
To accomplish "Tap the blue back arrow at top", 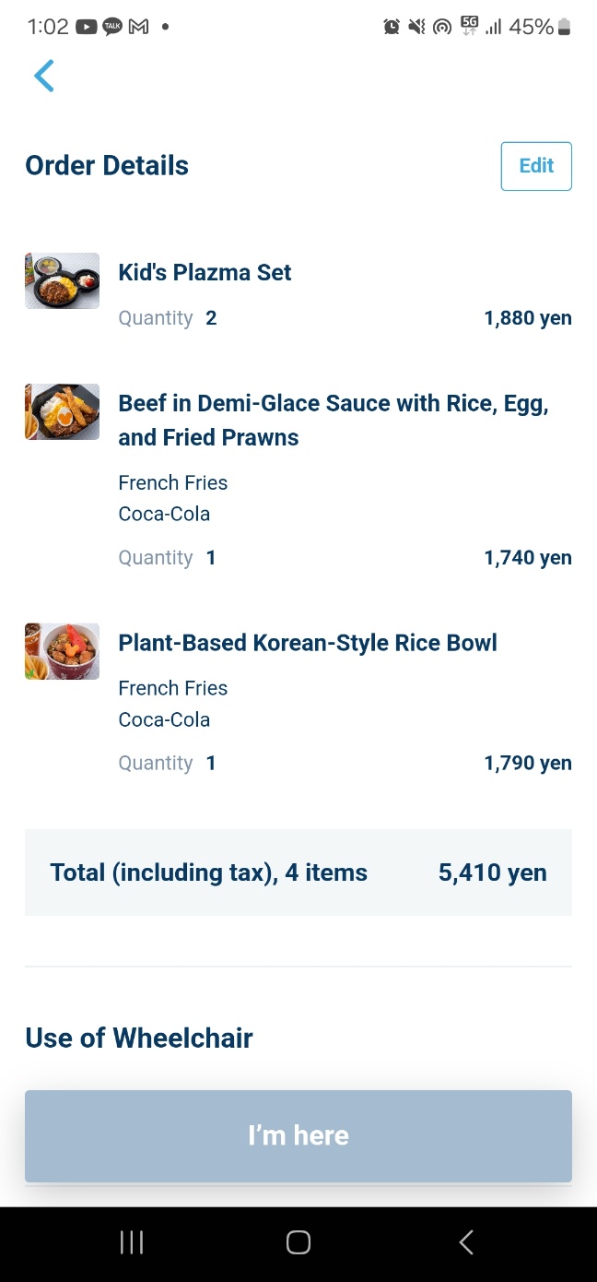I will pos(44,76).
